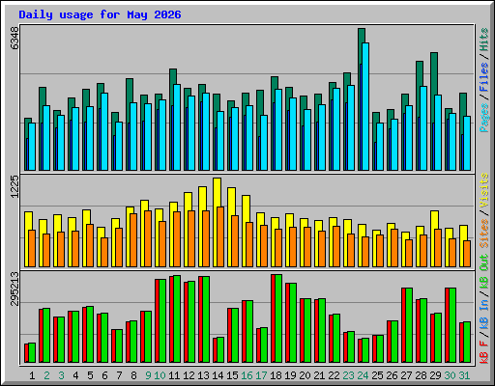Click the 'kB F' legend label

pos(484,352)
